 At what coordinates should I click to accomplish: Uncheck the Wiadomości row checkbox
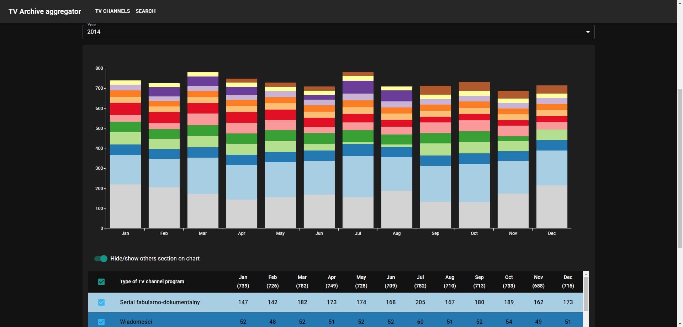[101, 322]
